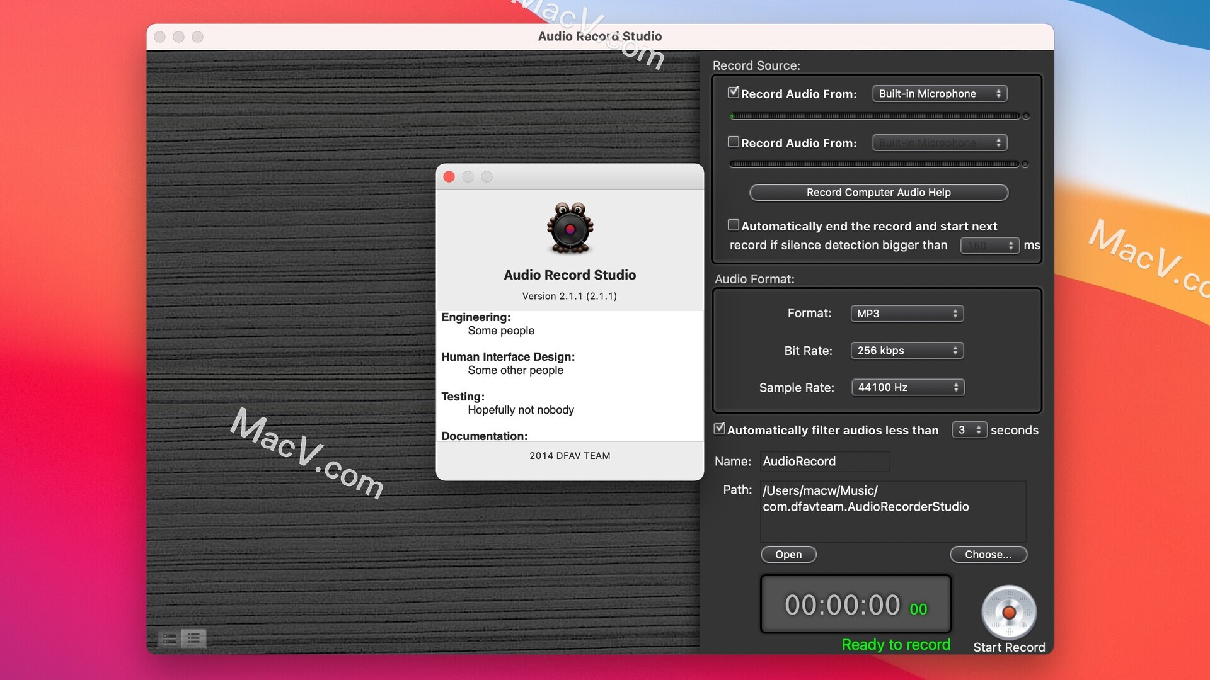Click the Testing credits heading
Image resolution: width=1210 pixels, height=680 pixels.
pos(463,397)
